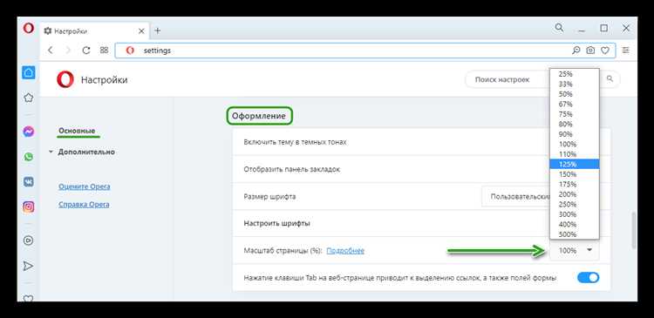Reload the settings page

click(x=86, y=51)
